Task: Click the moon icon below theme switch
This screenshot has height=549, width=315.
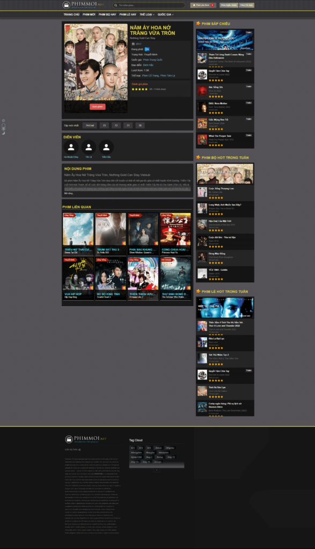Action: (x=4, y=133)
